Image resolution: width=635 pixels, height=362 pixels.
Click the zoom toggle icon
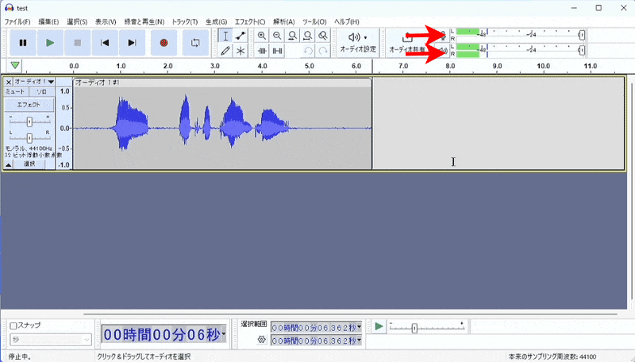tap(323, 36)
